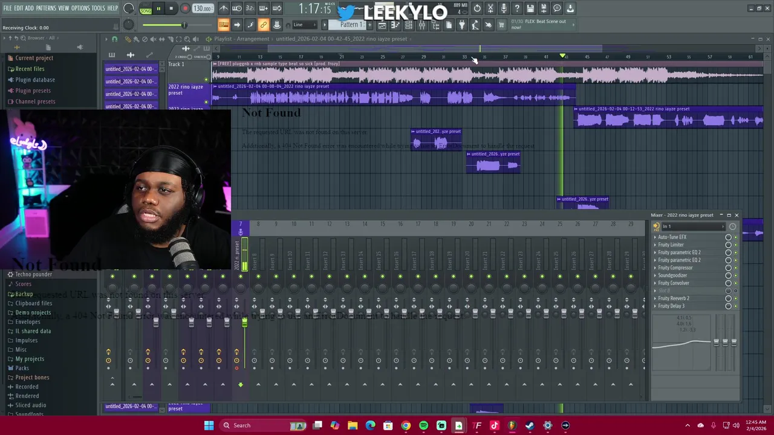Disable the Fruity Limiter effect slot
The width and height of the screenshot is (774, 435).
point(736,245)
